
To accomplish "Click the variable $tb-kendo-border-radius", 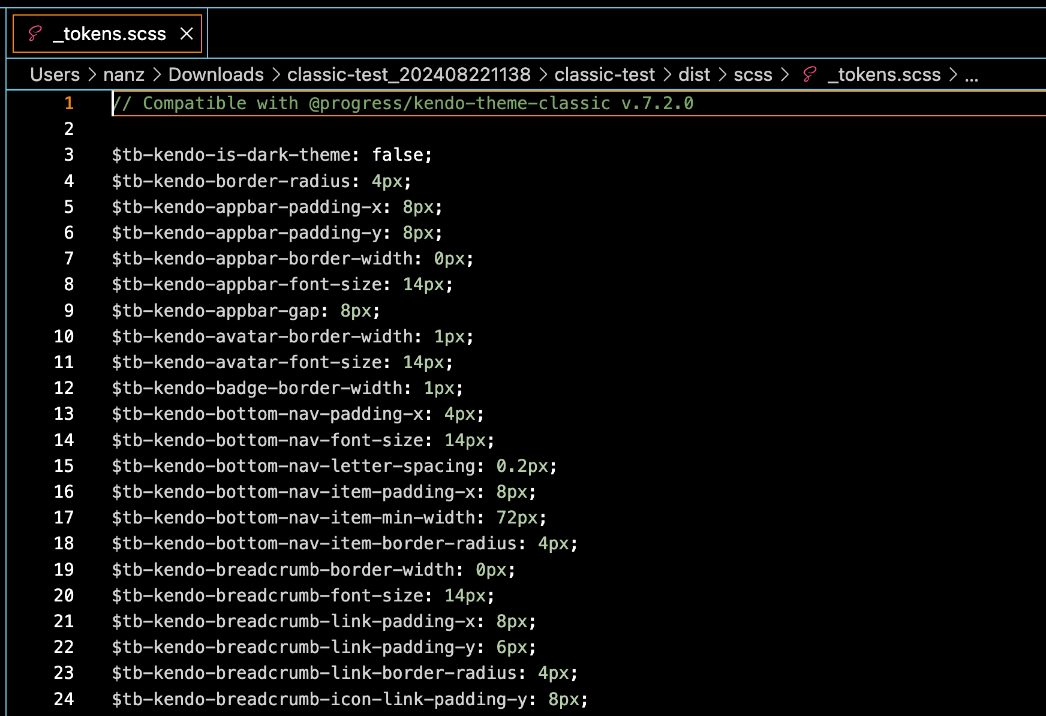I will (x=231, y=181).
